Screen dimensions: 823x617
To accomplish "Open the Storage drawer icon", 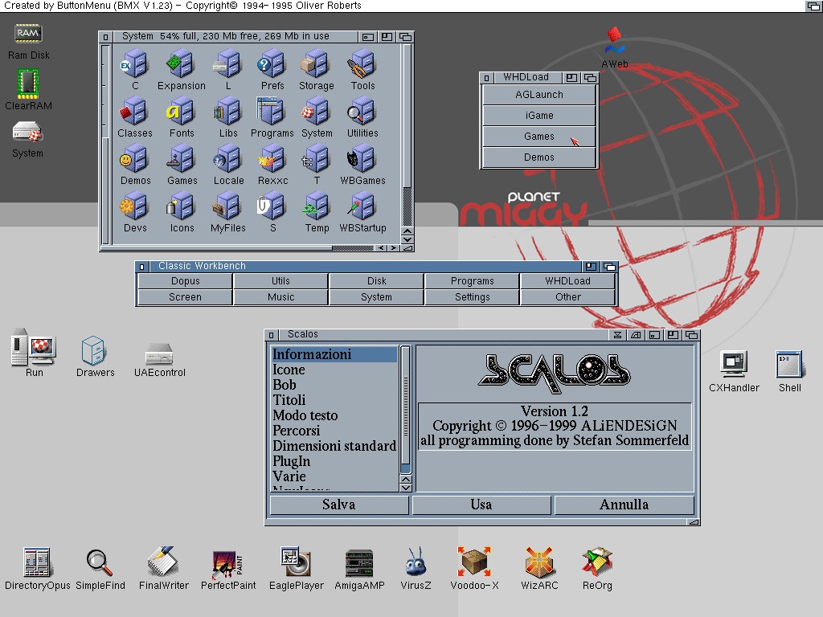I will click(317, 63).
